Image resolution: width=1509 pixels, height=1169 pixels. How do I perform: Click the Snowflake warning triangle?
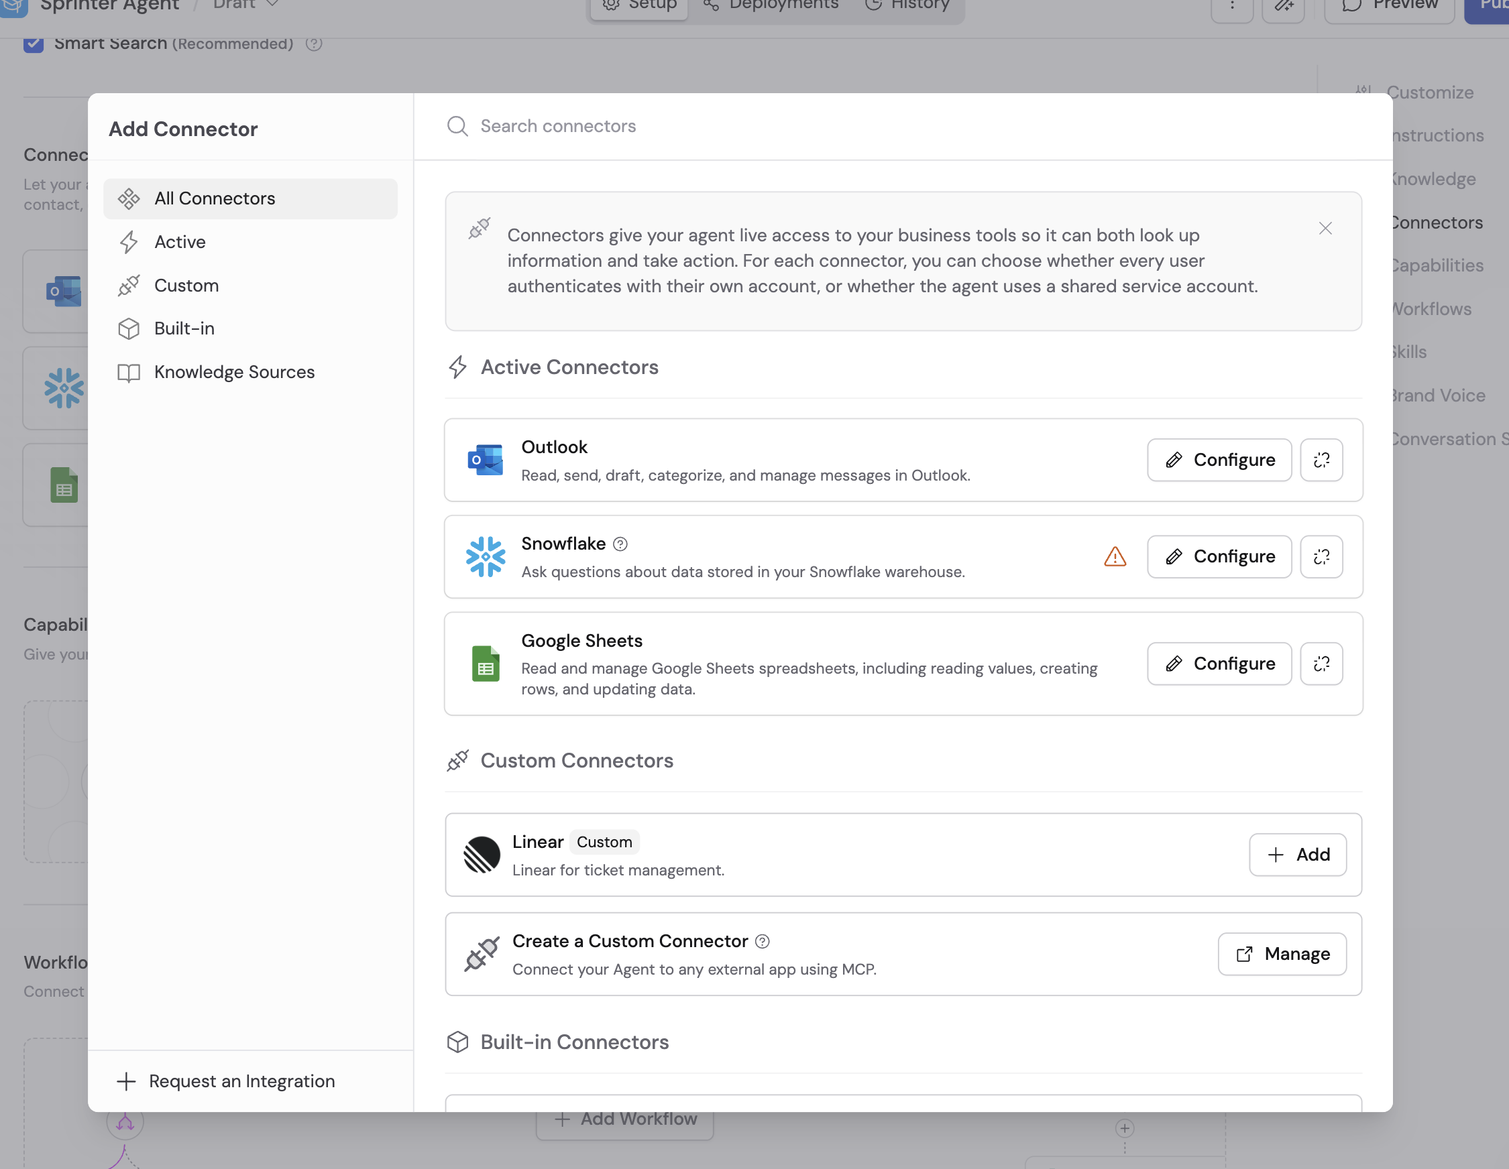(1115, 556)
